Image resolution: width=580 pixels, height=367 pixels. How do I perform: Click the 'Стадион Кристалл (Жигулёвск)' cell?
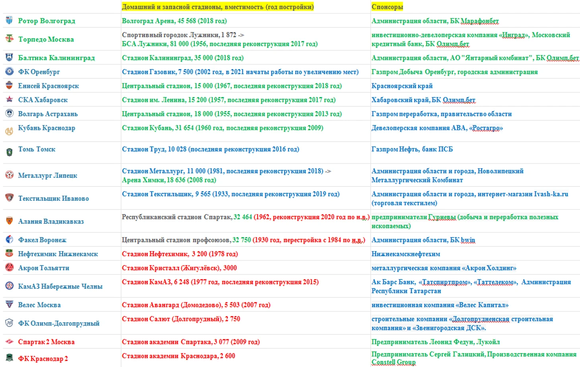(179, 268)
